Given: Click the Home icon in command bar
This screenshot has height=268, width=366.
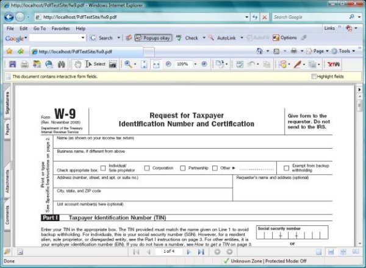Looking at the screenshot, I should coord(259,51).
